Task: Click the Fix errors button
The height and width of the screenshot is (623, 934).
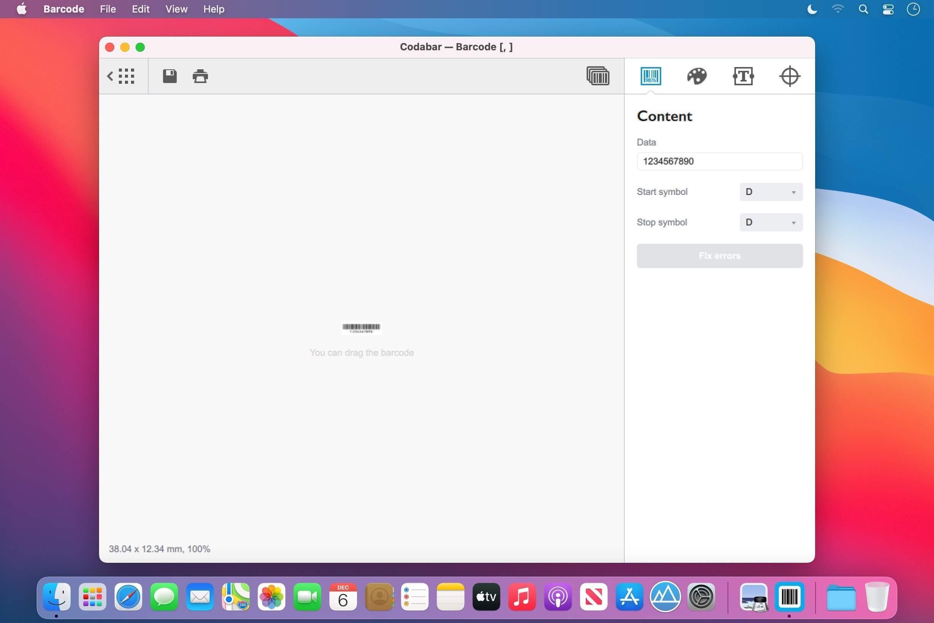Action: click(x=720, y=256)
